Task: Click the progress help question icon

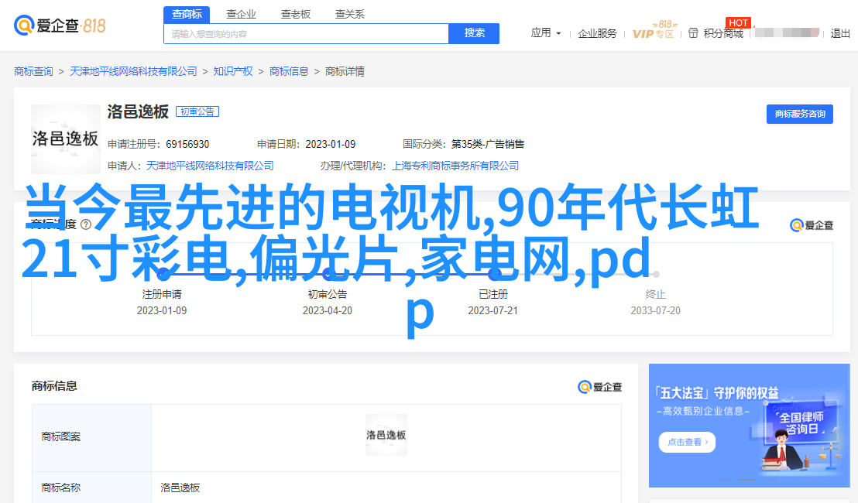Action: [86, 224]
